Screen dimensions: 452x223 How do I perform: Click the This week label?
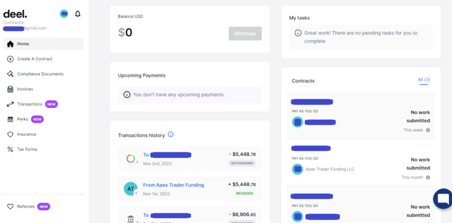pyautogui.click(x=413, y=130)
